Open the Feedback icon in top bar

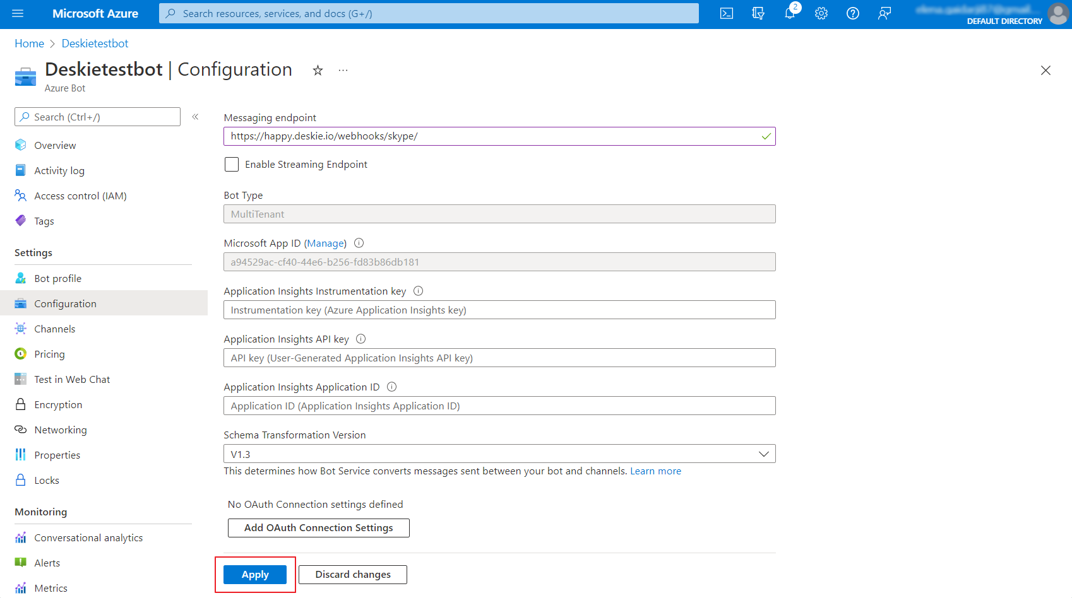point(884,13)
